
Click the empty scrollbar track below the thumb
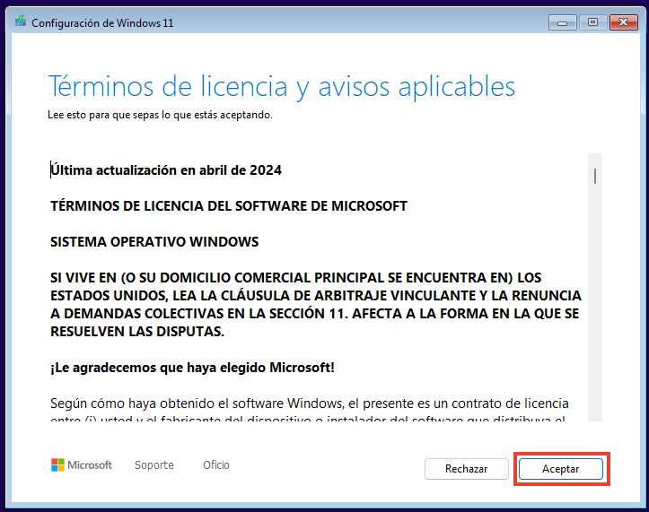coord(594,314)
